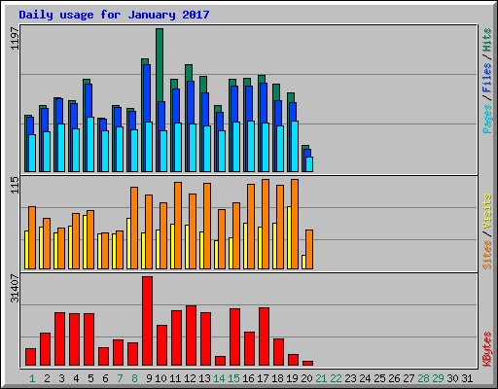Click day 20 label on the x-axis
Image resolution: width=498 pixels, height=389 pixels.
click(x=306, y=378)
